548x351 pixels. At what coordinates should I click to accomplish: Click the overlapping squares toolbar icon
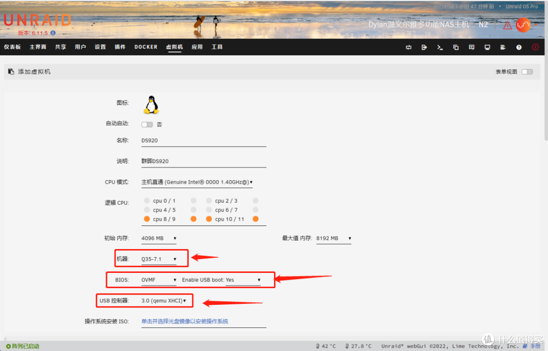(456, 47)
